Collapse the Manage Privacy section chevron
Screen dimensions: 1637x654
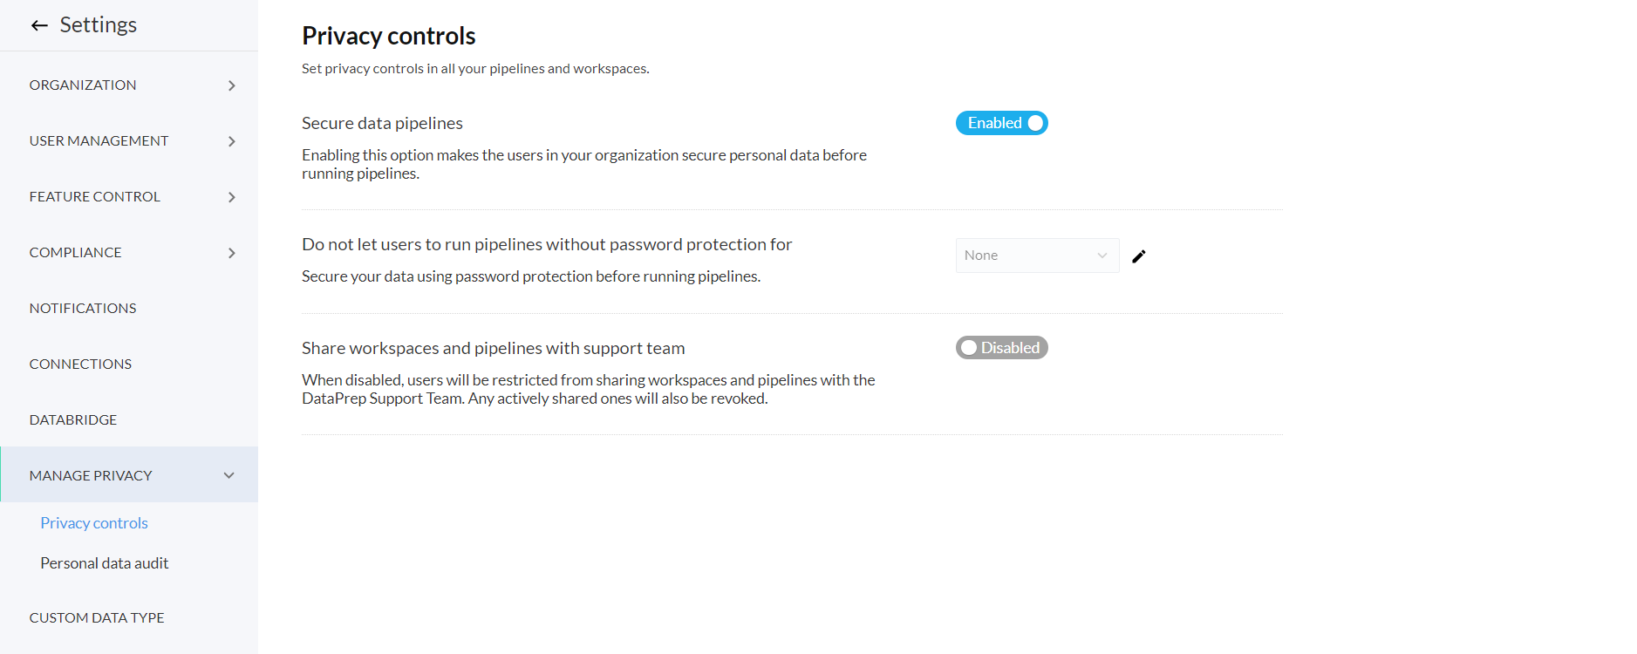pos(229,475)
